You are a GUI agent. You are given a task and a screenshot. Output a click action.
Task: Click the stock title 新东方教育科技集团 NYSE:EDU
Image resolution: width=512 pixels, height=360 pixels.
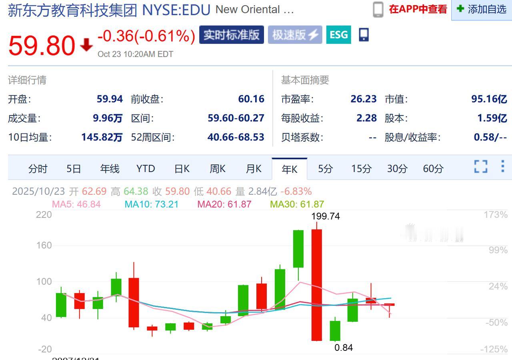tap(109, 10)
